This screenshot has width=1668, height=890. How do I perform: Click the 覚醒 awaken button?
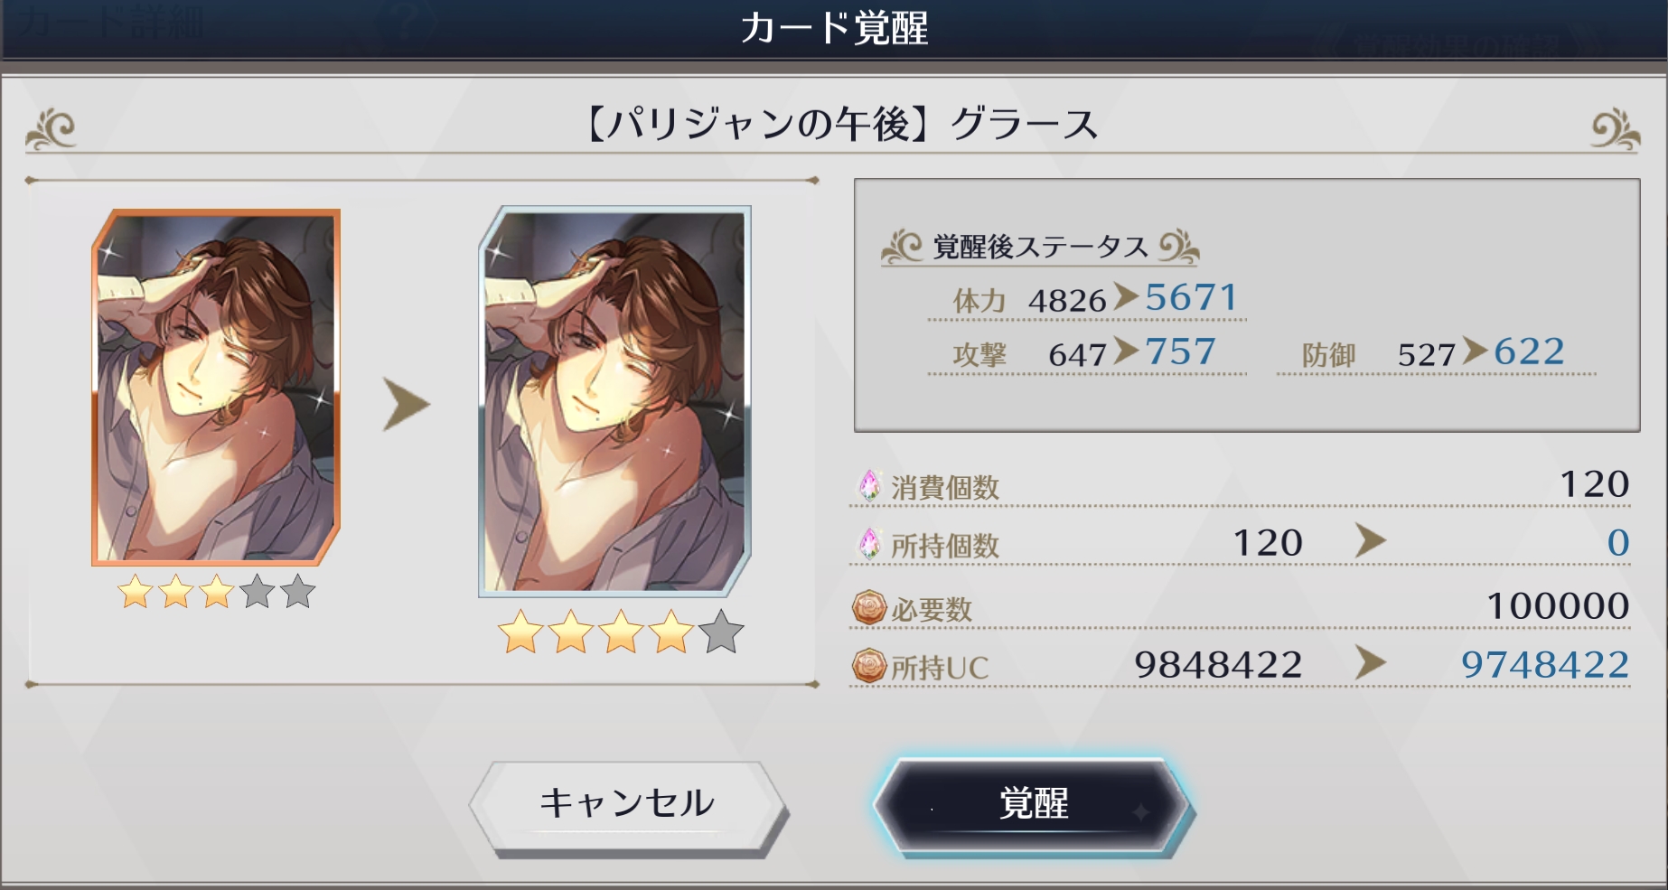click(x=1034, y=804)
